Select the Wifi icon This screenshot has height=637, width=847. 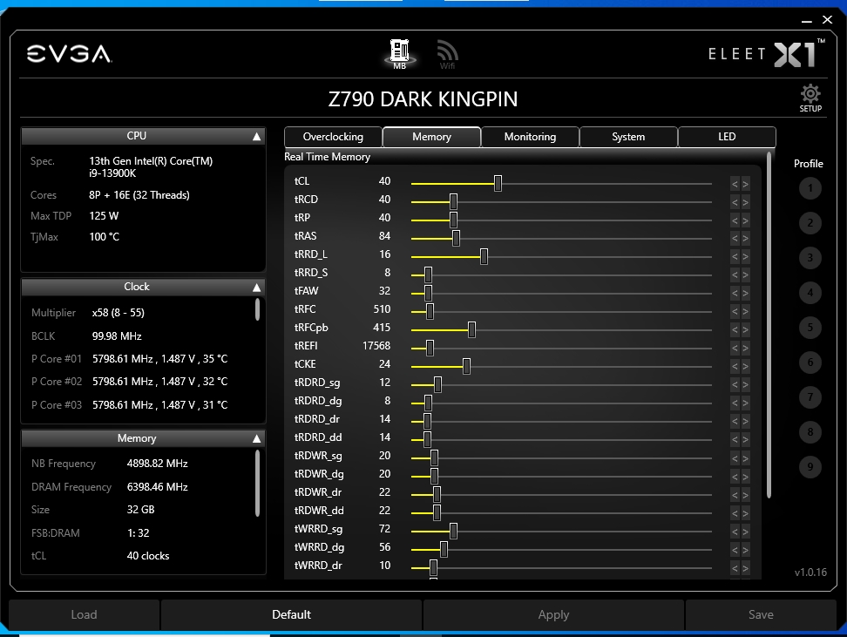[x=447, y=55]
